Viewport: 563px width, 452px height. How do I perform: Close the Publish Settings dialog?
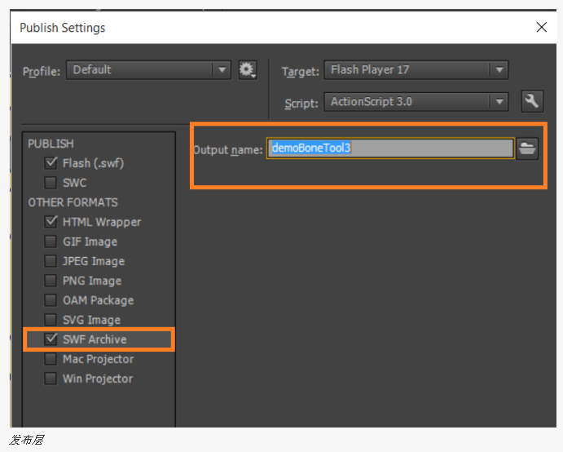[x=542, y=27]
